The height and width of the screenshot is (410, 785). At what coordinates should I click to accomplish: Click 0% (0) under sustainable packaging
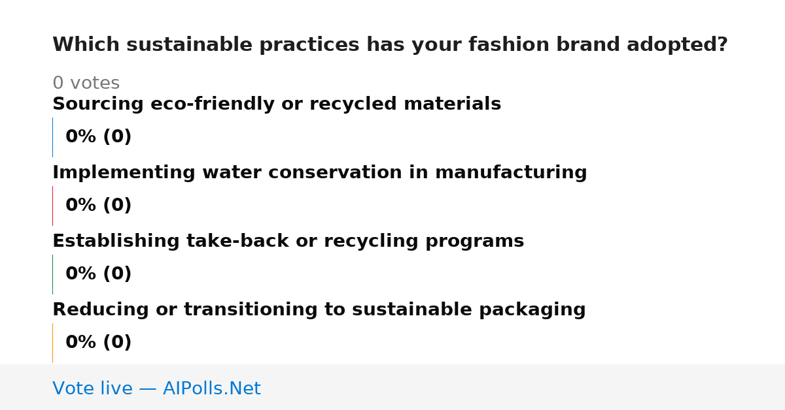coord(99,343)
